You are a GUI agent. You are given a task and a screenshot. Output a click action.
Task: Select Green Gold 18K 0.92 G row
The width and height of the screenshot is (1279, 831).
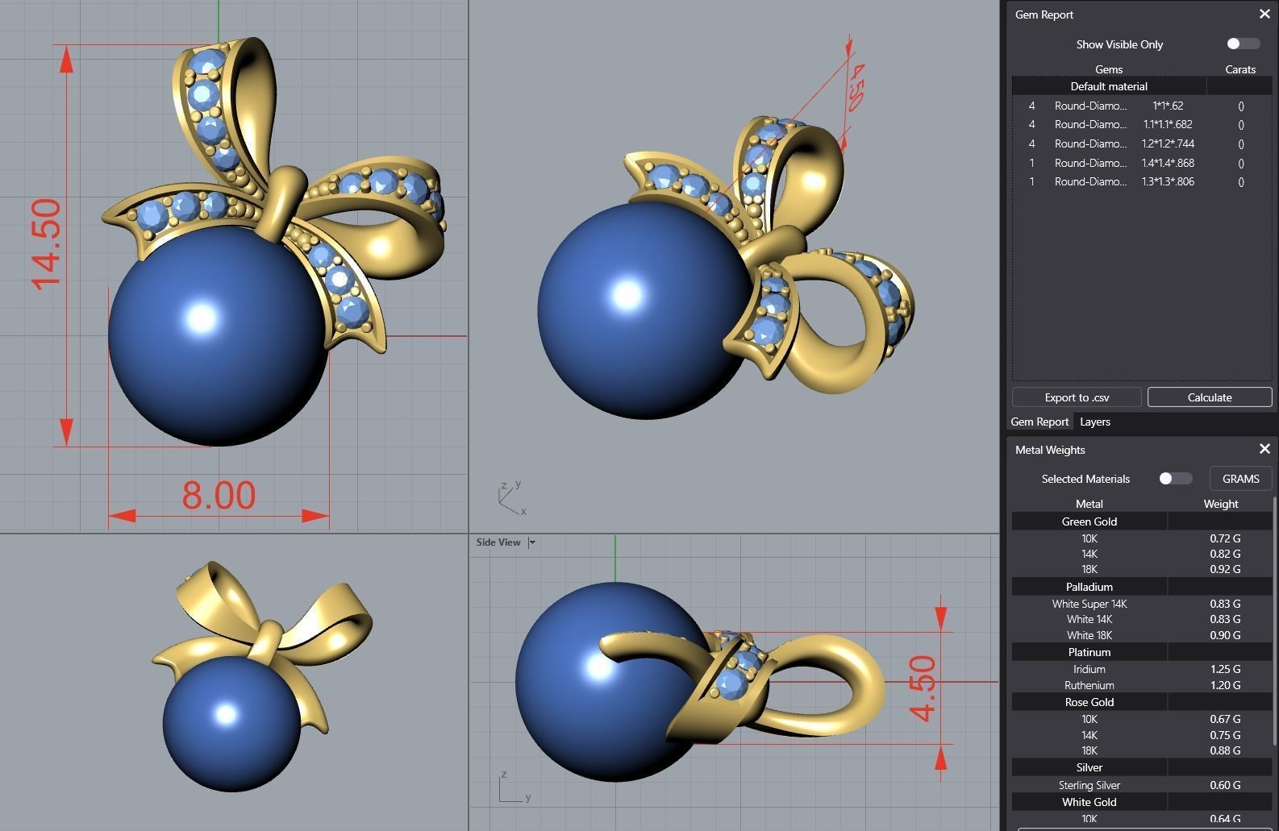click(1142, 569)
